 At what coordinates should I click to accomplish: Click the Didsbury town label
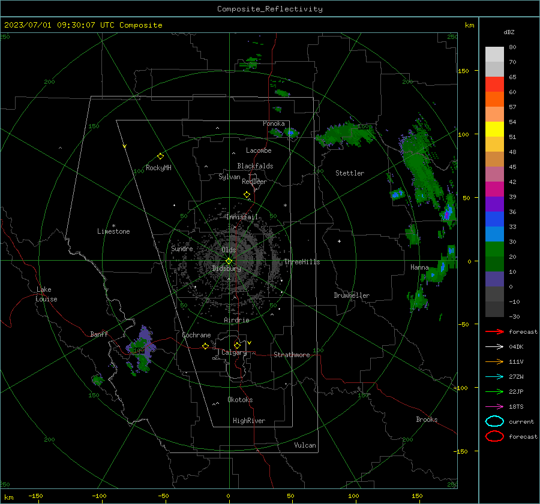click(x=226, y=268)
